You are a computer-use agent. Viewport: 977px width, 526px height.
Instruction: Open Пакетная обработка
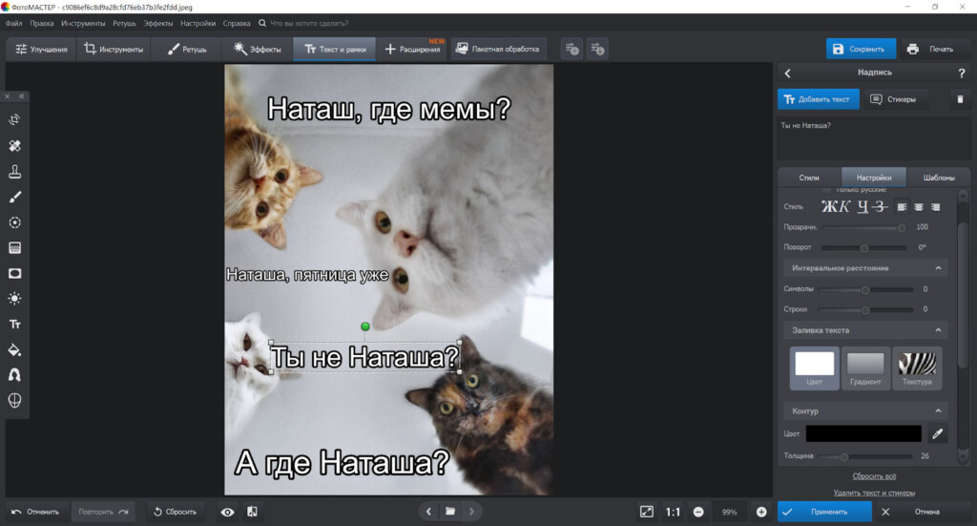click(x=497, y=49)
